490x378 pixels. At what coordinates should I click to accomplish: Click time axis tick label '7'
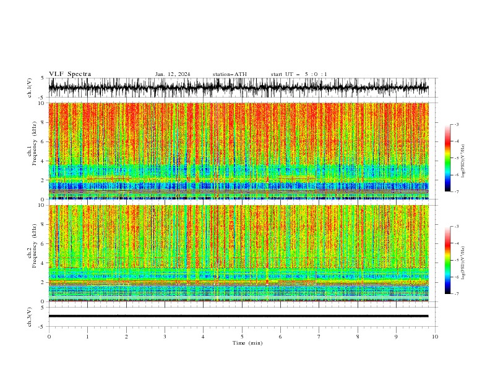click(x=319, y=337)
